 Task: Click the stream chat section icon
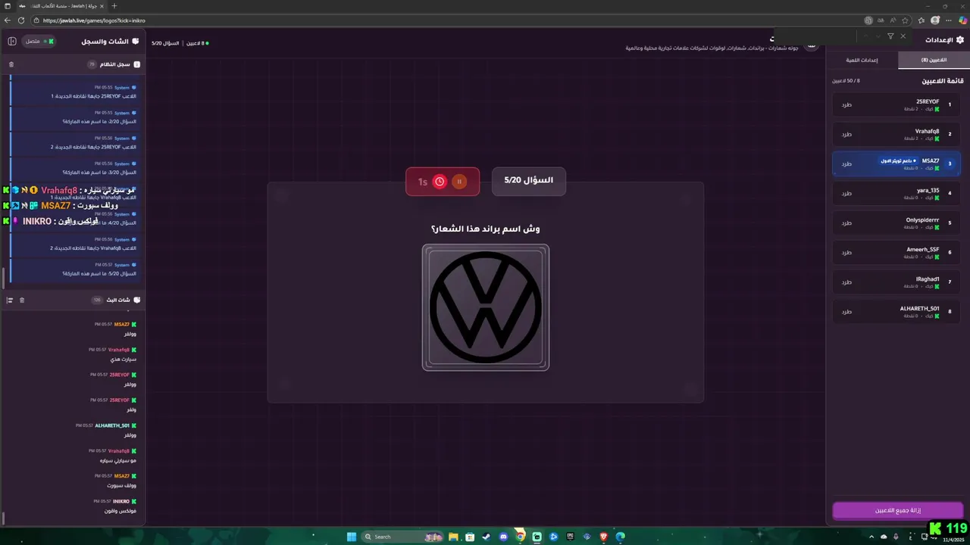(x=137, y=300)
